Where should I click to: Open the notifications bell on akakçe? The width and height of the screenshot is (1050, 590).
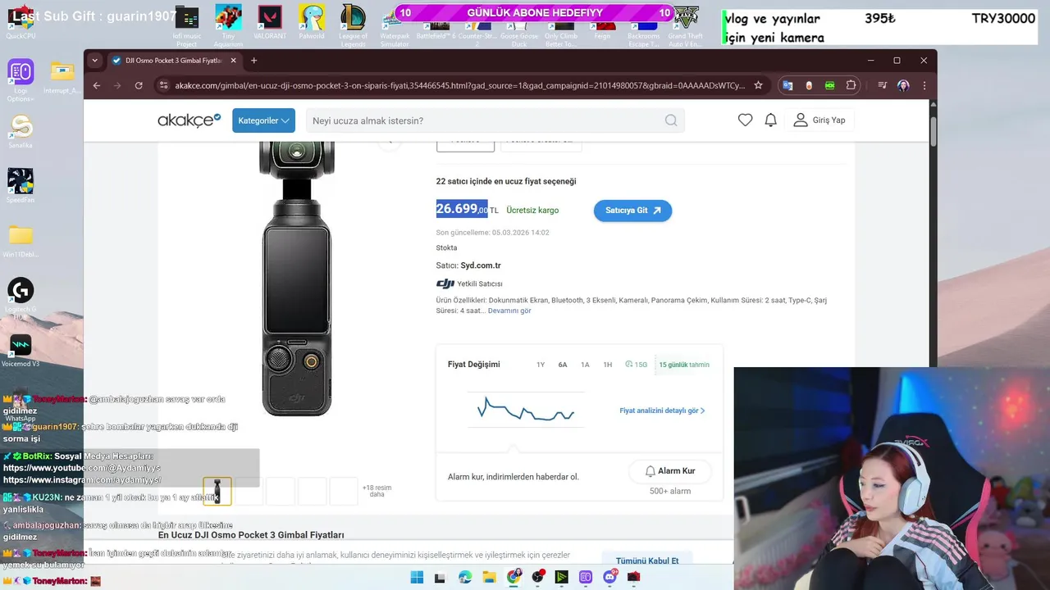tap(770, 120)
